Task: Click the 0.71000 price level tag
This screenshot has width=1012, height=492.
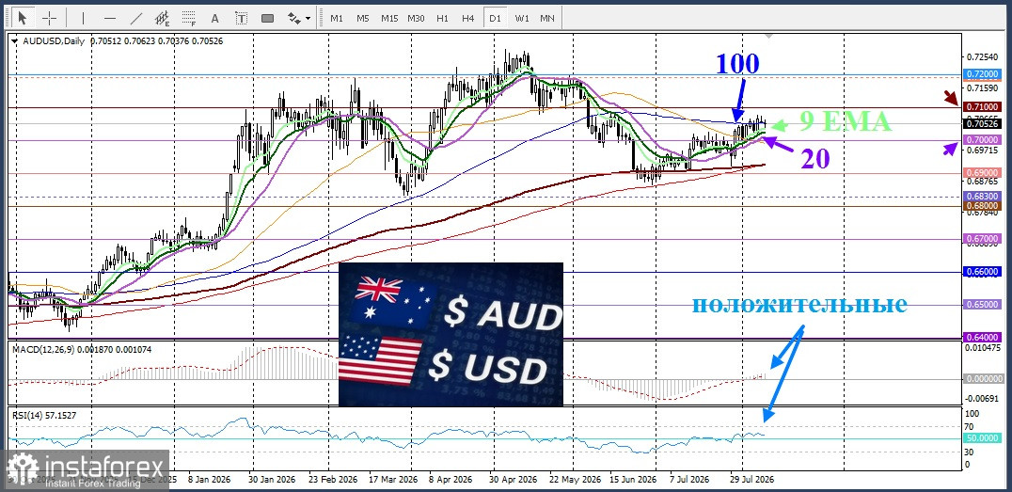Action: (980, 106)
